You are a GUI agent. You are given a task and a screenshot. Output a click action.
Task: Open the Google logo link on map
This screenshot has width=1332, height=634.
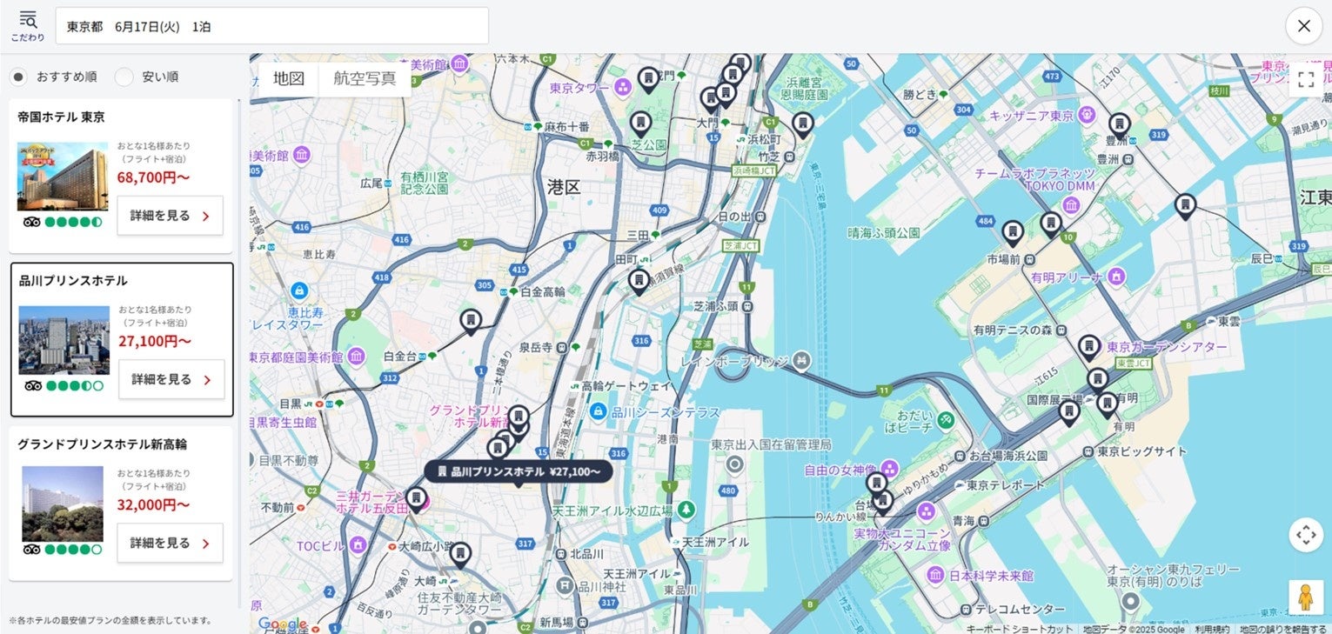point(282,624)
